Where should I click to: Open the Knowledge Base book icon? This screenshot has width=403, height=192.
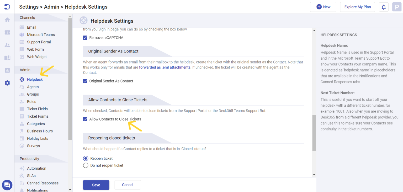(x=7, y=58)
